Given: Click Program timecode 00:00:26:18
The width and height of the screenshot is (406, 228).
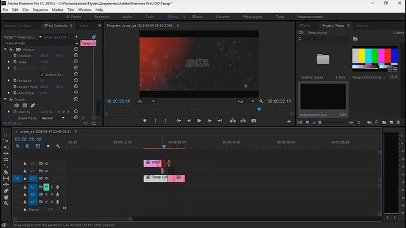Looking at the screenshot, I should click(x=119, y=101).
